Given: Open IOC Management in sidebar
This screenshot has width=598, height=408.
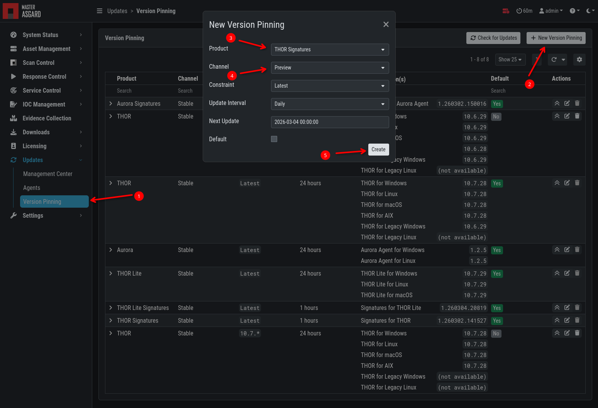Looking at the screenshot, I should pyautogui.click(x=46, y=104).
